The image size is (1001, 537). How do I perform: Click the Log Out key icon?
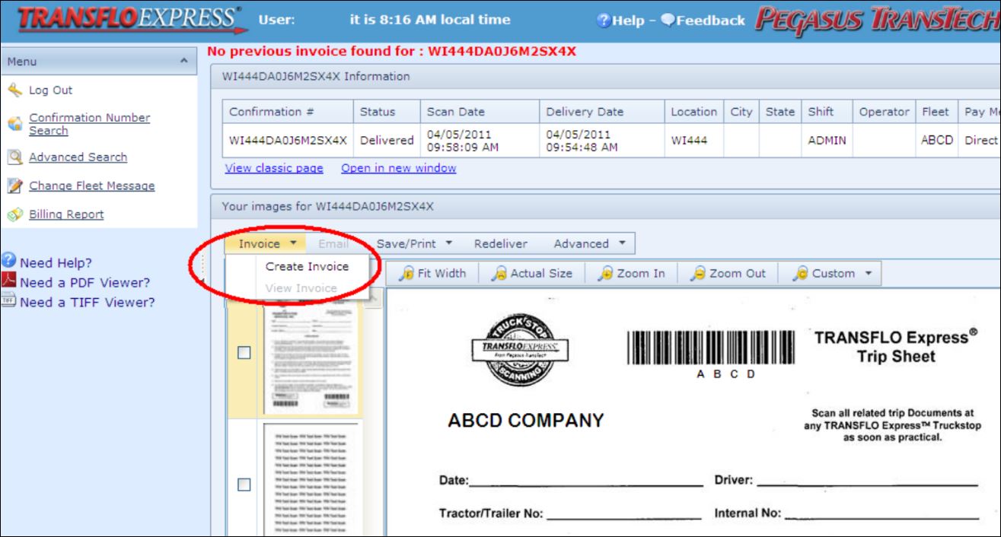point(13,90)
